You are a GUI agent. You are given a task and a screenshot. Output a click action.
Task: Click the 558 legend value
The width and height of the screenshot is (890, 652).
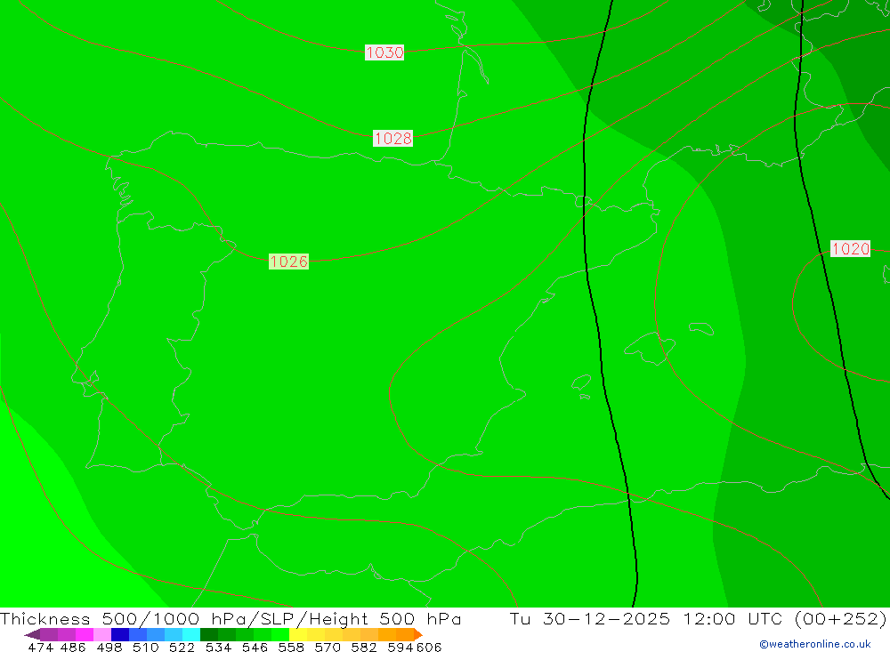pos(291,647)
